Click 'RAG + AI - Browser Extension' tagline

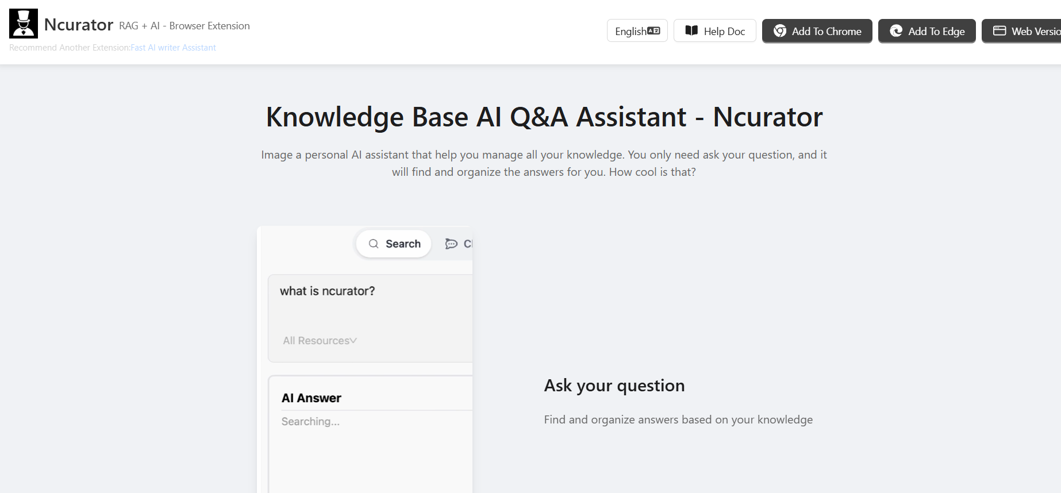[184, 26]
